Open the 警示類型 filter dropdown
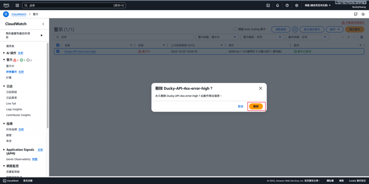 pyautogui.click(x=262, y=37)
